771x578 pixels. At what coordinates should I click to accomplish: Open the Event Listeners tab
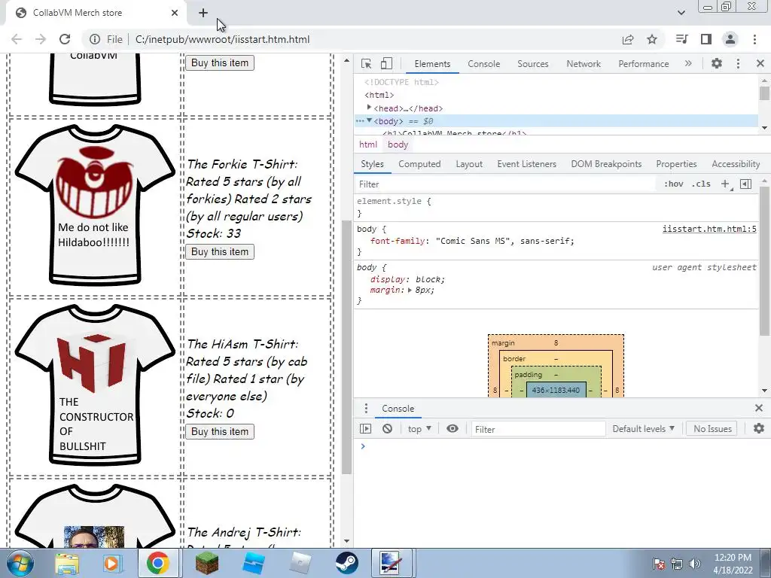[x=526, y=164]
